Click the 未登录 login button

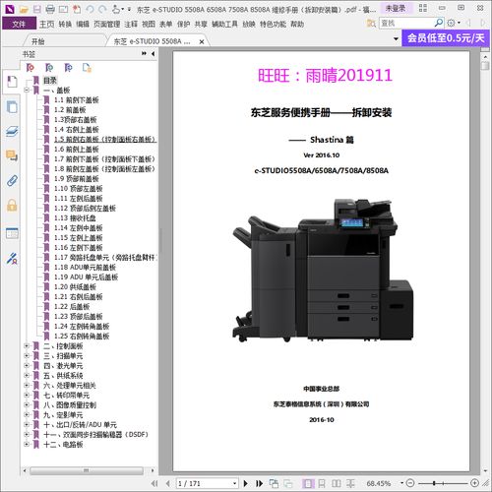395,8
